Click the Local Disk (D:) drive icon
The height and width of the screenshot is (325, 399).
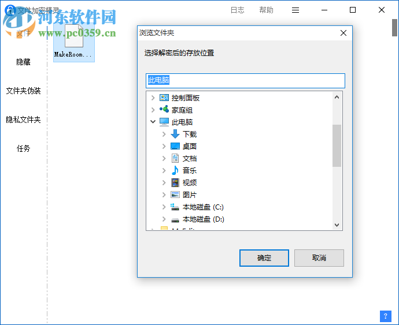175,220
